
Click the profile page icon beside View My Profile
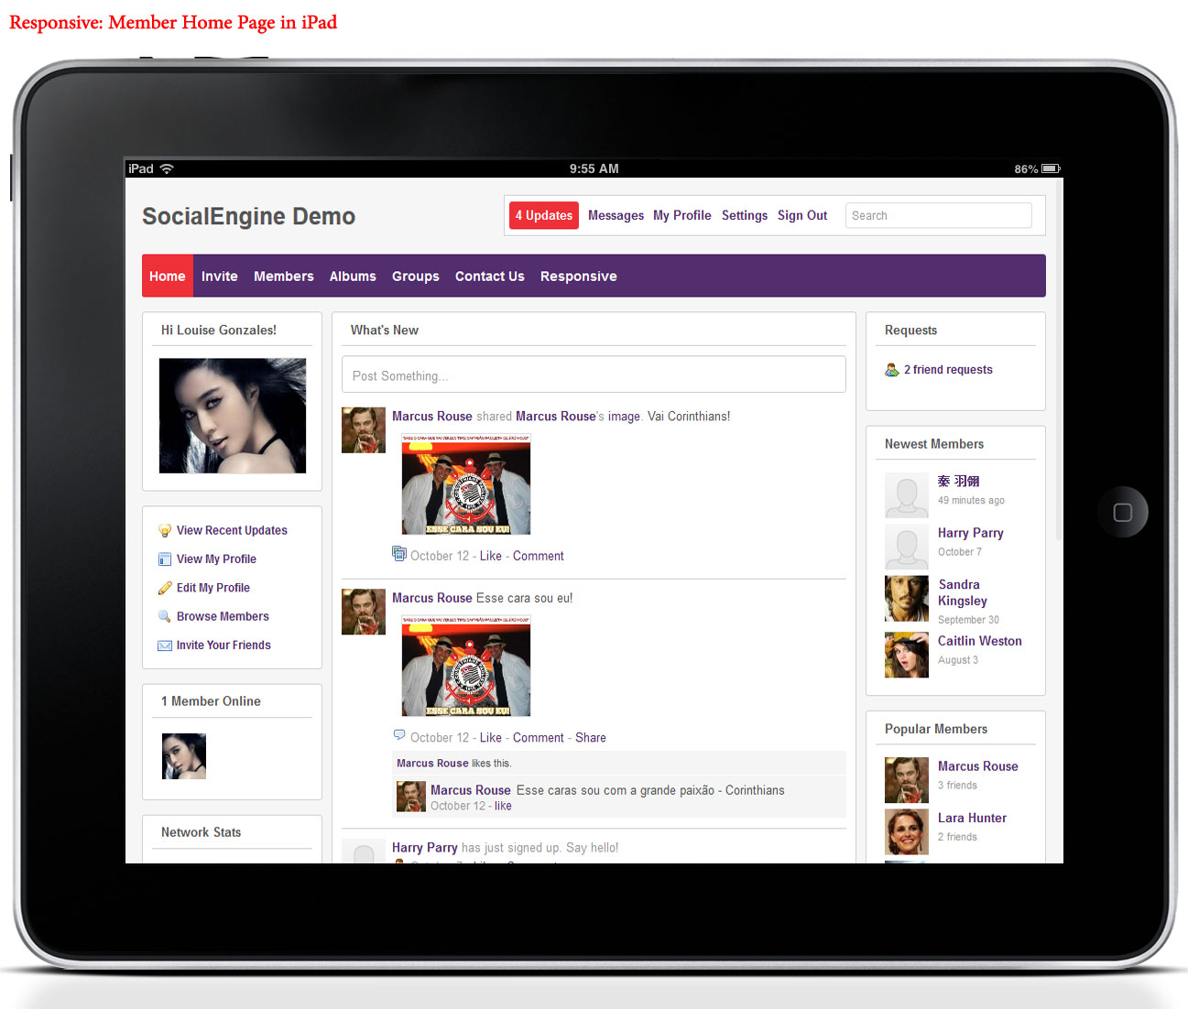(165, 559)
